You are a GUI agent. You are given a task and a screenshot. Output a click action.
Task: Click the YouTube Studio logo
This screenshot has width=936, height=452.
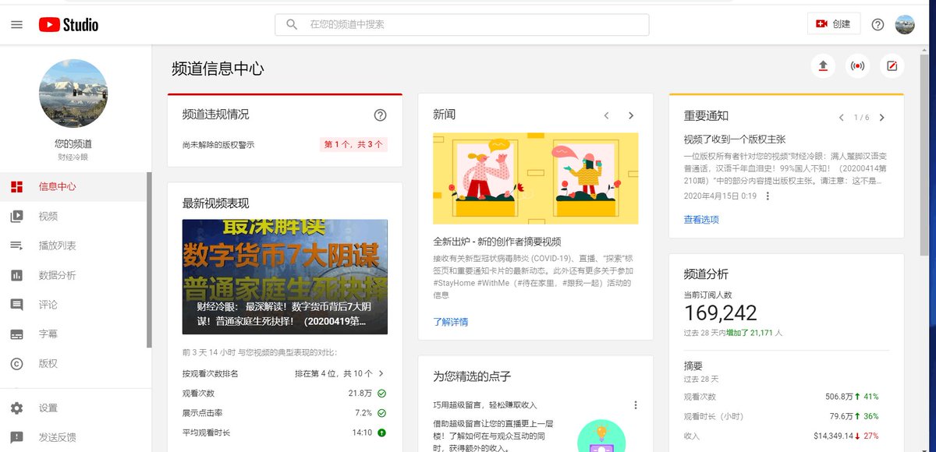click(69, 25)
